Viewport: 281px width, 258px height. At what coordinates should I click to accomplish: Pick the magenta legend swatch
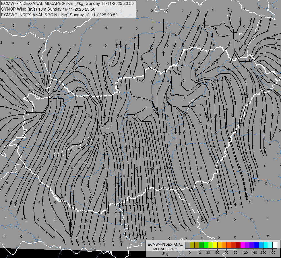point(243,245)
